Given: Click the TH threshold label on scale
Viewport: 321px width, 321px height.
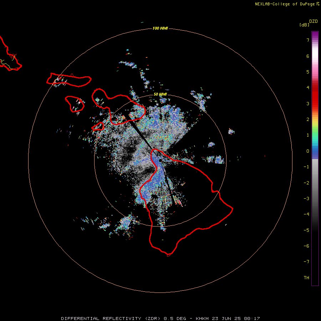Looking at the screenshot, I should point(306,278).
